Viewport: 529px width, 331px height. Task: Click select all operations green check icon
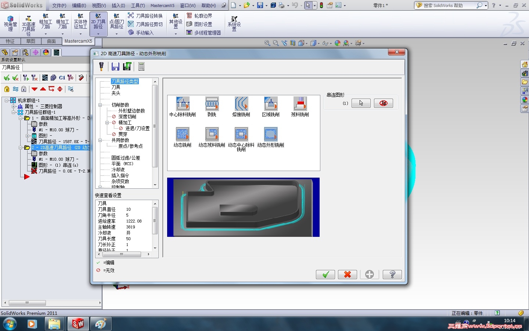pos(7,78)
